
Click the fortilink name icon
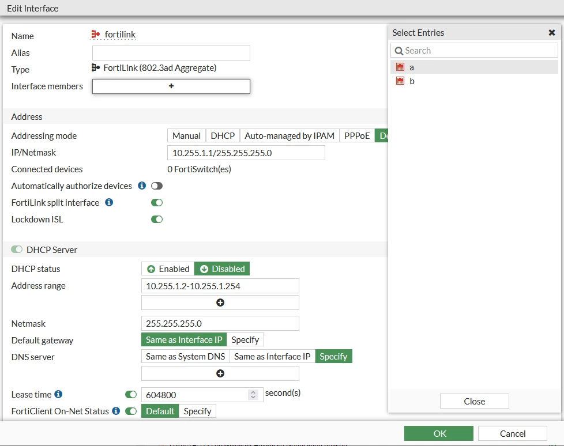[x=95, y=34]
